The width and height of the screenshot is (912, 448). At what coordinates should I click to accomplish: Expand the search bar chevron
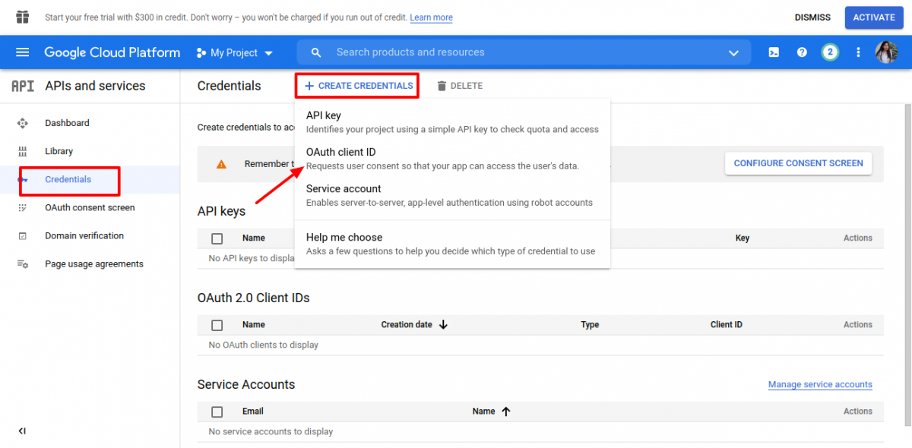[733, 52]
